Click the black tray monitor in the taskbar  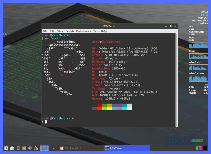coord(205,148)
